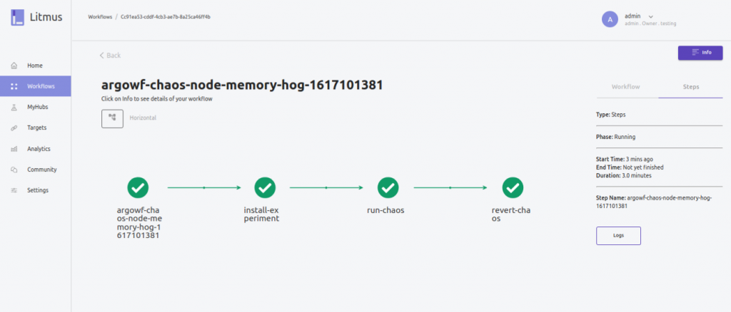
Task: Open the Home sidebar icon
Action: (14, 66)
